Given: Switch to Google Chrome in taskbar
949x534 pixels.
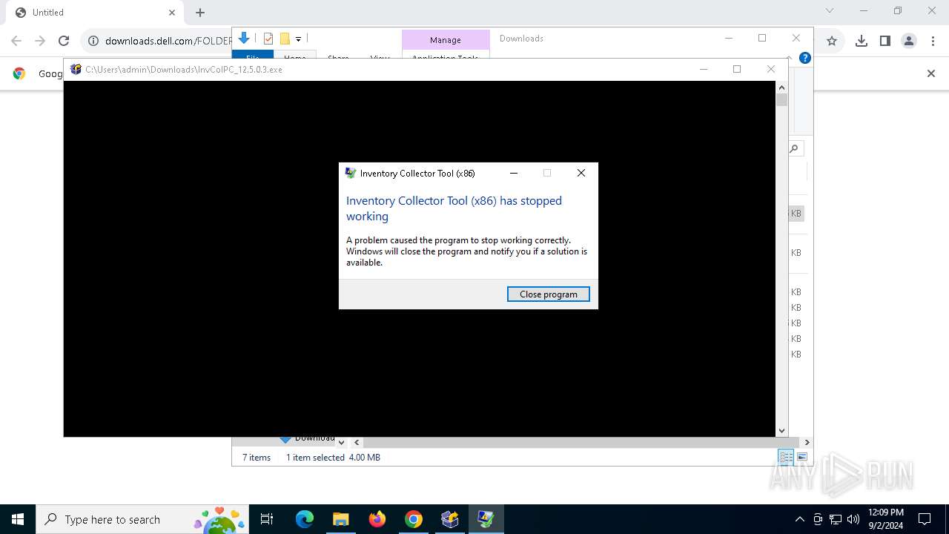Looking at the screenshot, I should coord(414,519).
